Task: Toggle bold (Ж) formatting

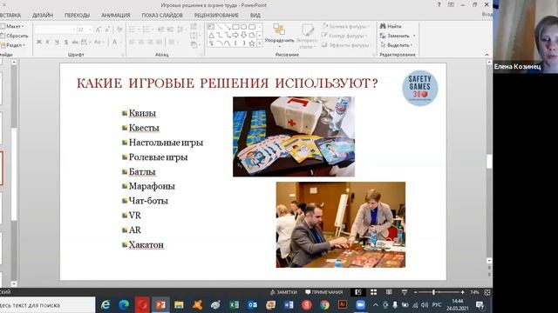Action: pyautogui.click(x=39, y=43)
